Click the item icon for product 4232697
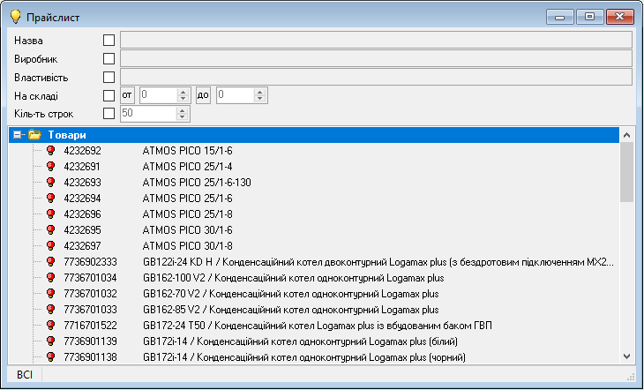The image size is (644, 390). [51, 246]
